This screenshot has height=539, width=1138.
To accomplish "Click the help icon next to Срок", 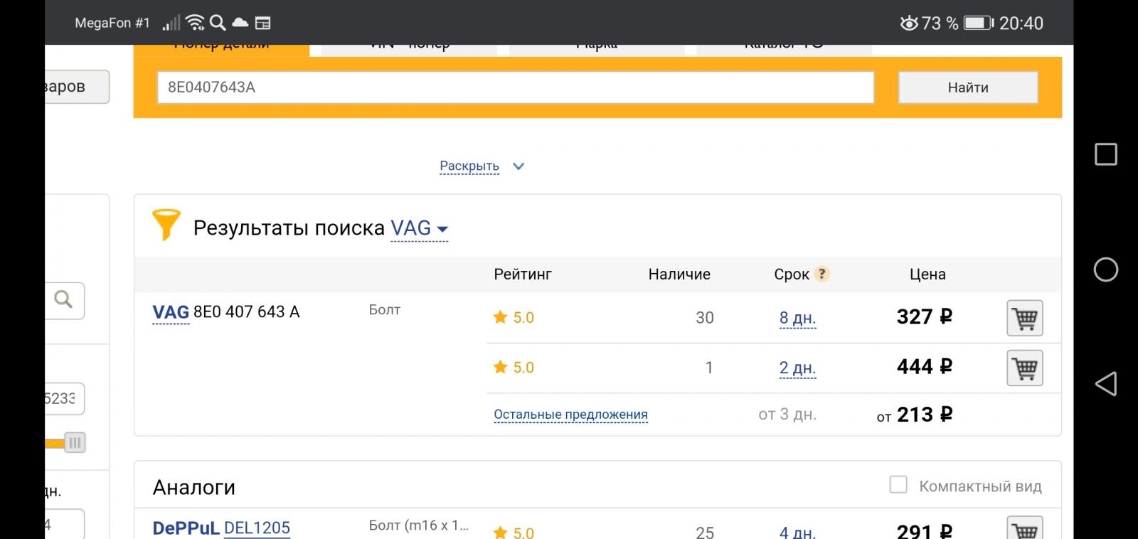I will [821, 274].
